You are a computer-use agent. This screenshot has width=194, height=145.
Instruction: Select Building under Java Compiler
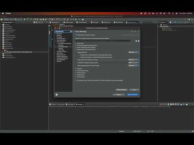pyautogui.click(x=61, y=45)
